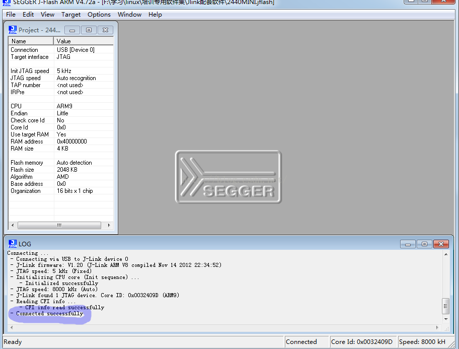Open the View menu
Viewport: 459px width, 349px height.
coord(47,15)
